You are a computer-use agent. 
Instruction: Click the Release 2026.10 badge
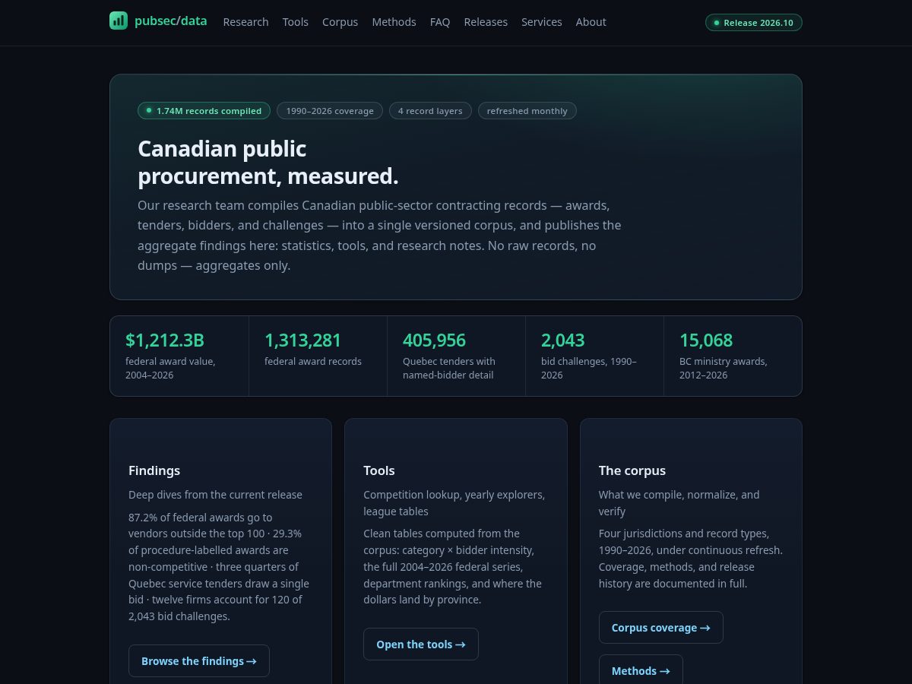click(753, 23)
